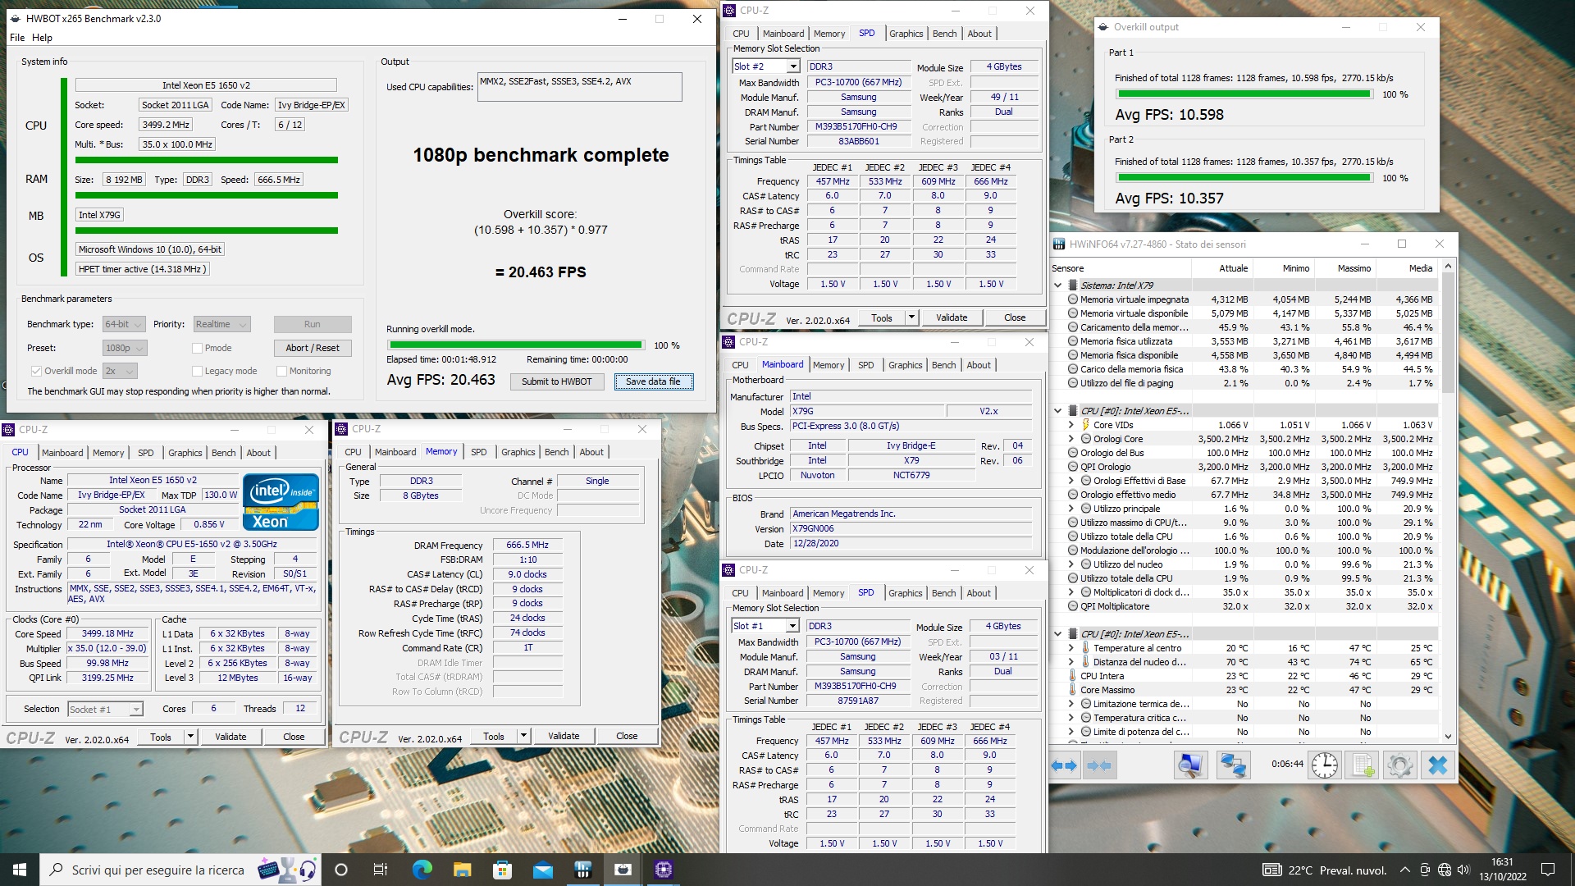Expand Core VIDs sensor row
Viewport: 1575px width, 886px height.
[1071, 425]
